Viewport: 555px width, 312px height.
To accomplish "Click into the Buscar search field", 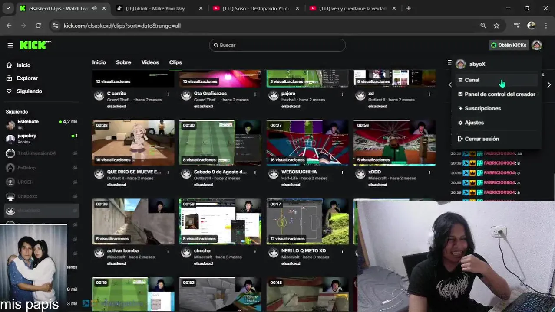I will (277, 45).
